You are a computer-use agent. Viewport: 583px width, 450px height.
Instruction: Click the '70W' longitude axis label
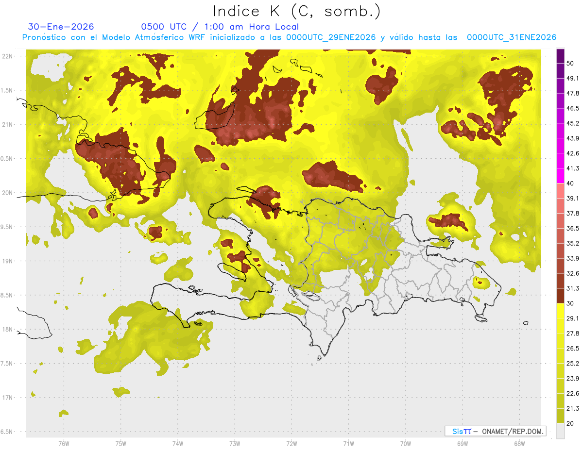406,444
